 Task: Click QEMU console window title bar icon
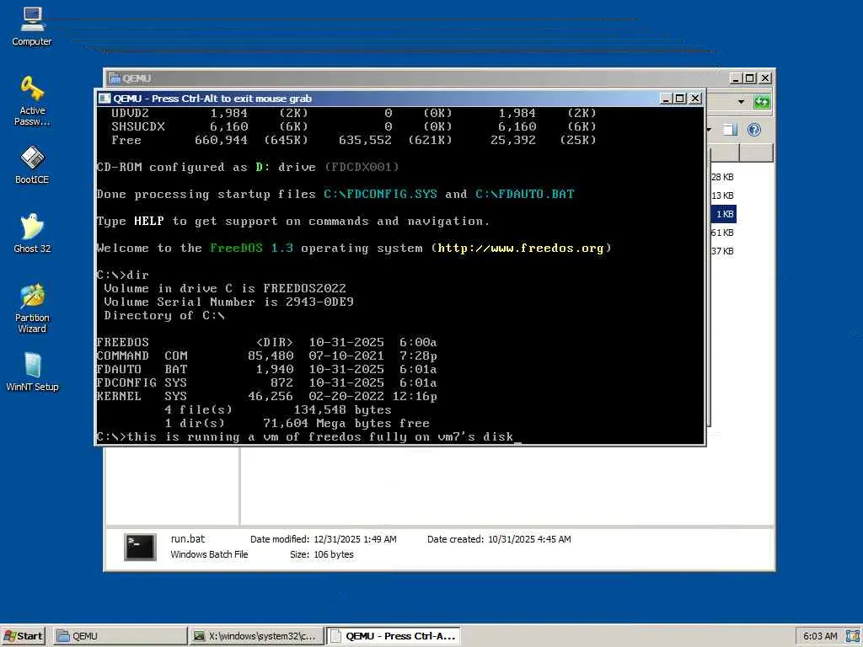(x=104, y=99)
